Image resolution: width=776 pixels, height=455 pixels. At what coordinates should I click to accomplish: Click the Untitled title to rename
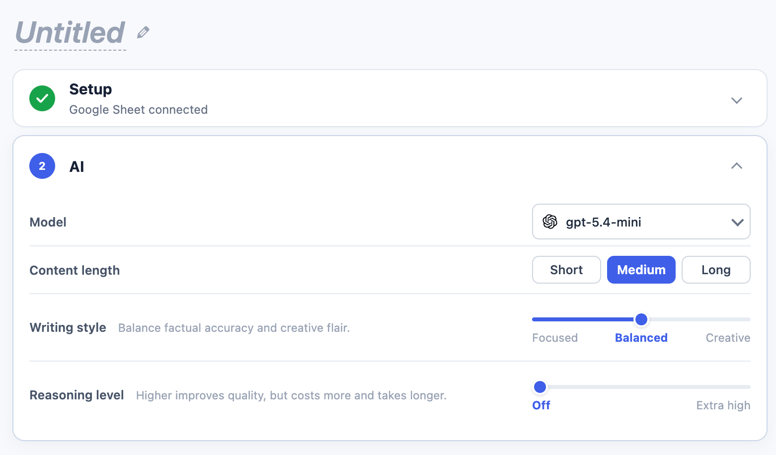[x=70, y=33]
